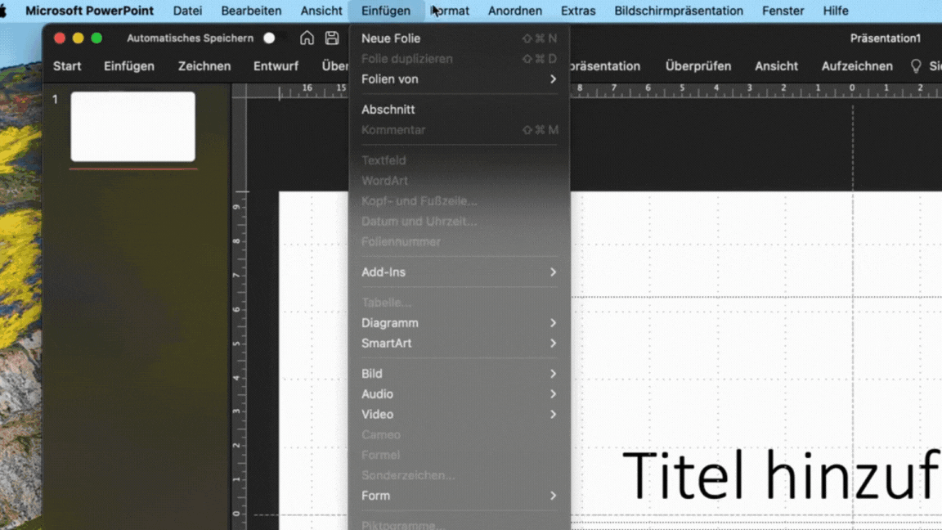Open the Bildschirmpräsentation menu

point(678,11)
